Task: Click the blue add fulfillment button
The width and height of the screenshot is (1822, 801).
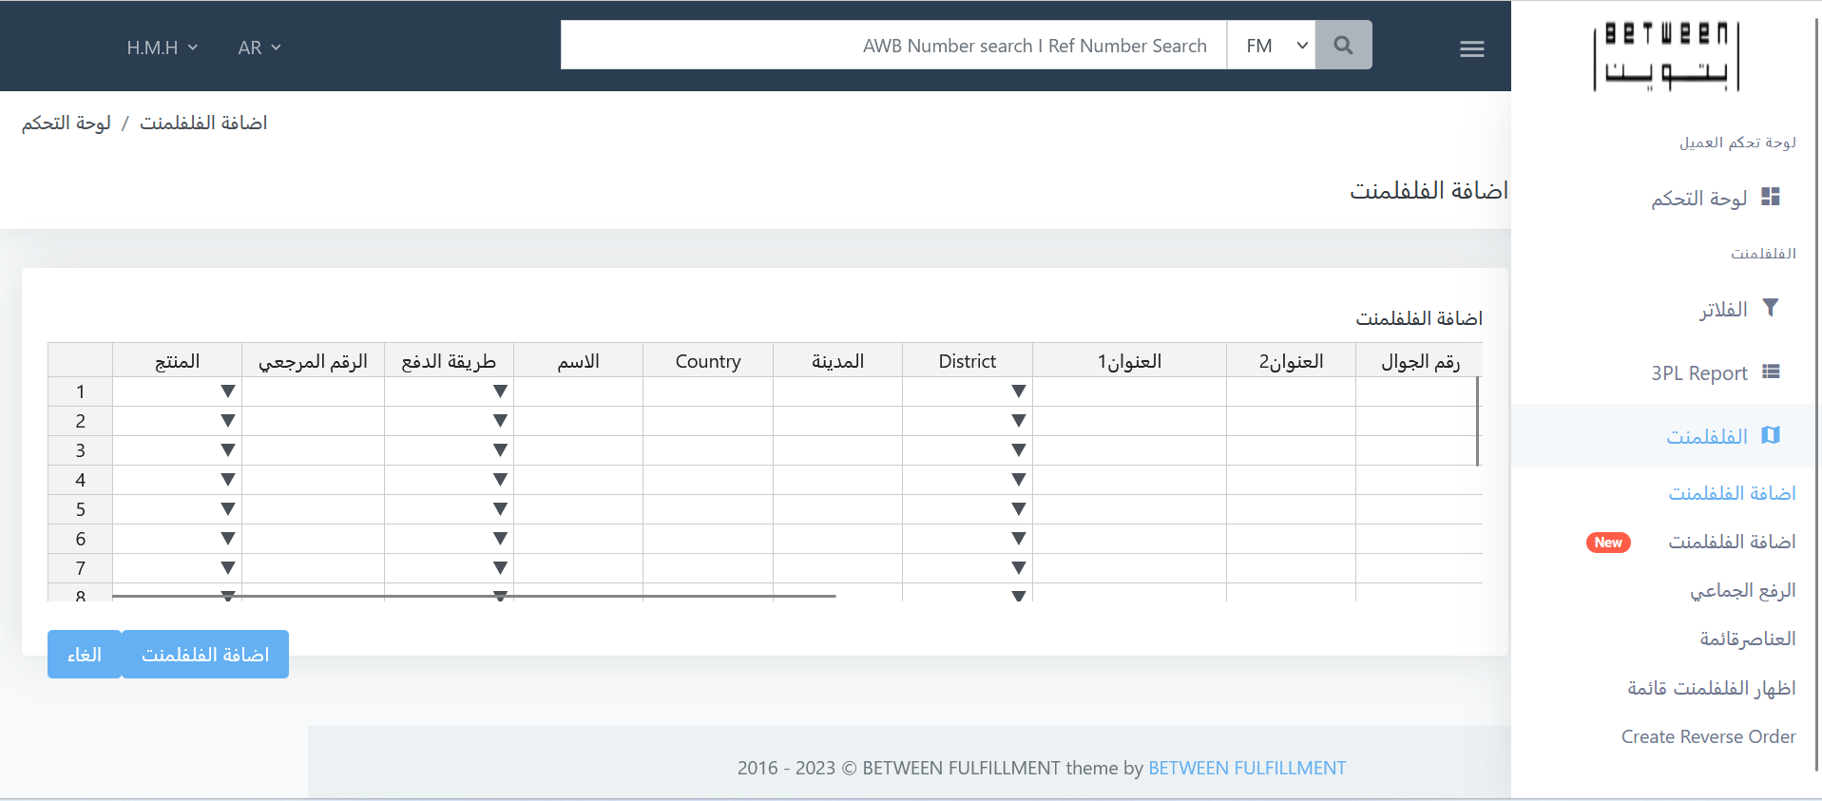Action: tap(204, 655)
